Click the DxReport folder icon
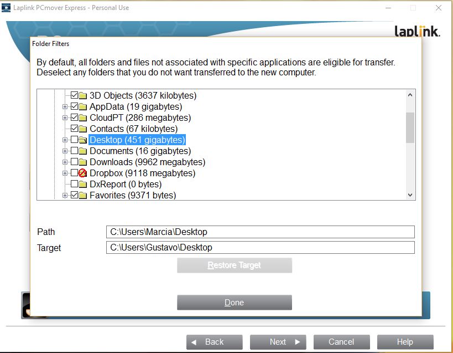The width and height of the screenshot is (453, 353). click(83, 185)
